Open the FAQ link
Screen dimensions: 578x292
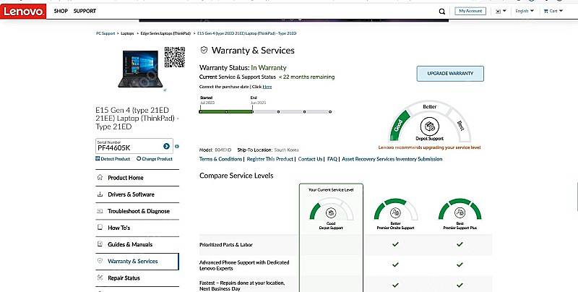[332, 159]
